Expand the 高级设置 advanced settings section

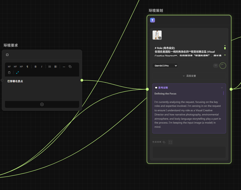pyautogui.click(x=189, y=76)
